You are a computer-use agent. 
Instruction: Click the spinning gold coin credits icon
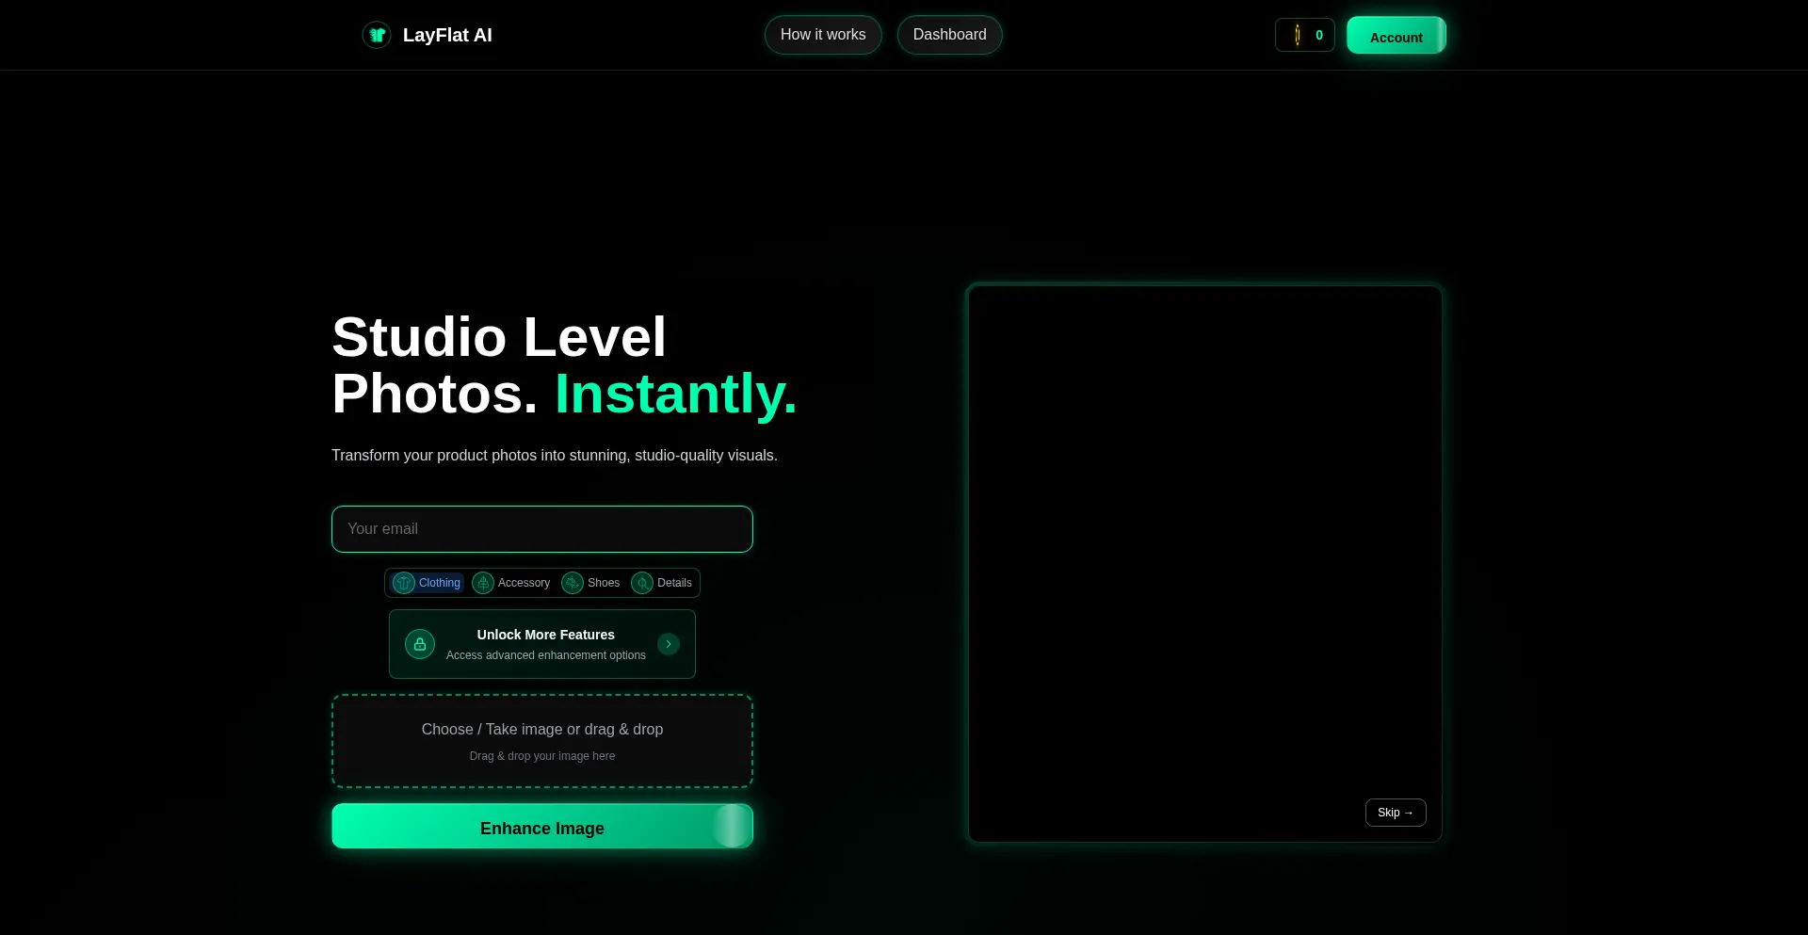(1297, 35)
